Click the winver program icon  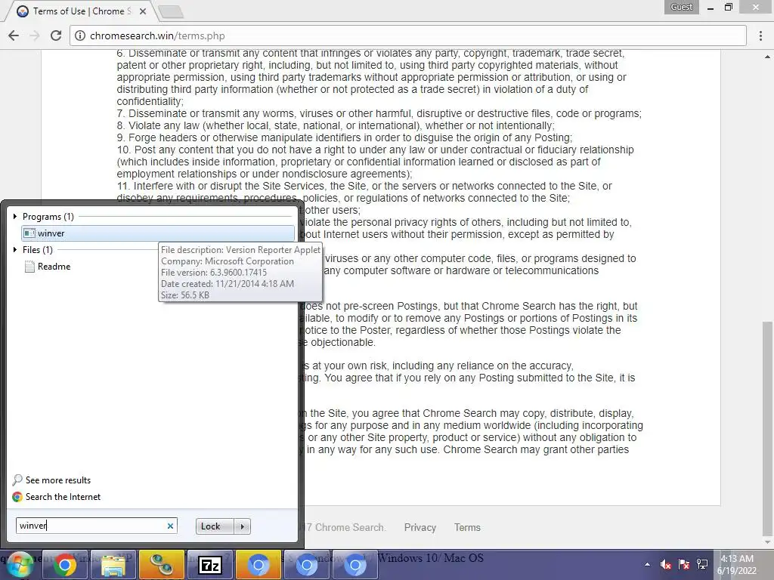point(29,233)
